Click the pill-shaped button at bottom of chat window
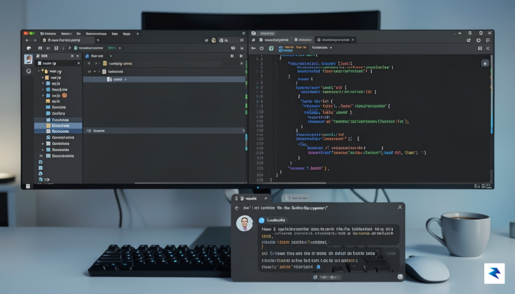 (326, 277)
